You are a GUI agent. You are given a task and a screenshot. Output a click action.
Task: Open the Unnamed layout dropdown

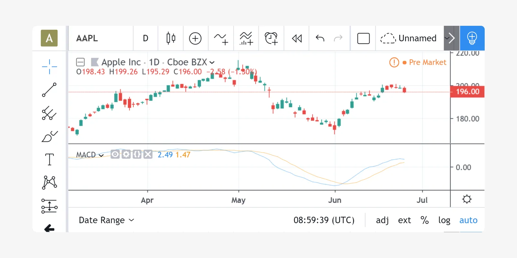[447, 38]
